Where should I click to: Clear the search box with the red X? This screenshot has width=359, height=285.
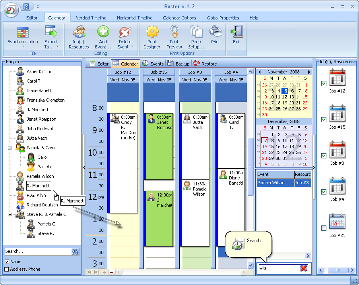pyautogui.click(x=304, y=268)
